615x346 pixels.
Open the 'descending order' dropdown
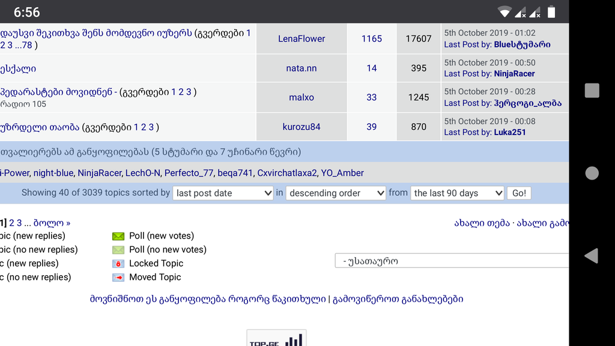(x=336, y=193)
